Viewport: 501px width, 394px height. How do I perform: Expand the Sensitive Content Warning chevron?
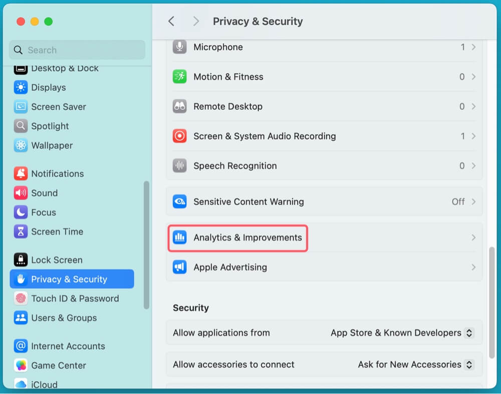pos(473,202)
